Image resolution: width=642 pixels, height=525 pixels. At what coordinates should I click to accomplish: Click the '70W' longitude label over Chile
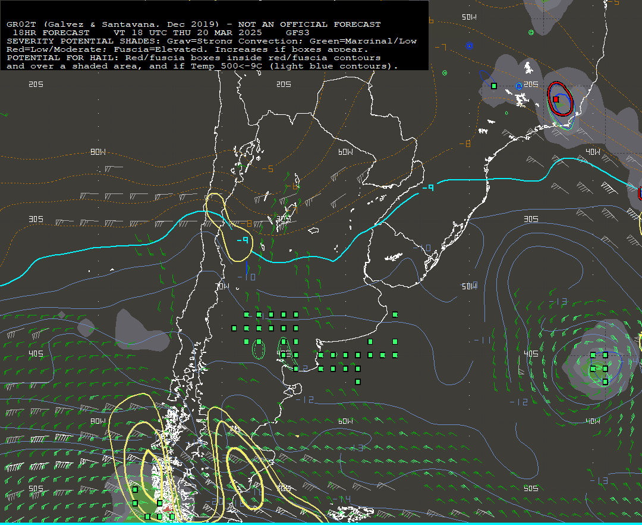click(x=223, y=286)
